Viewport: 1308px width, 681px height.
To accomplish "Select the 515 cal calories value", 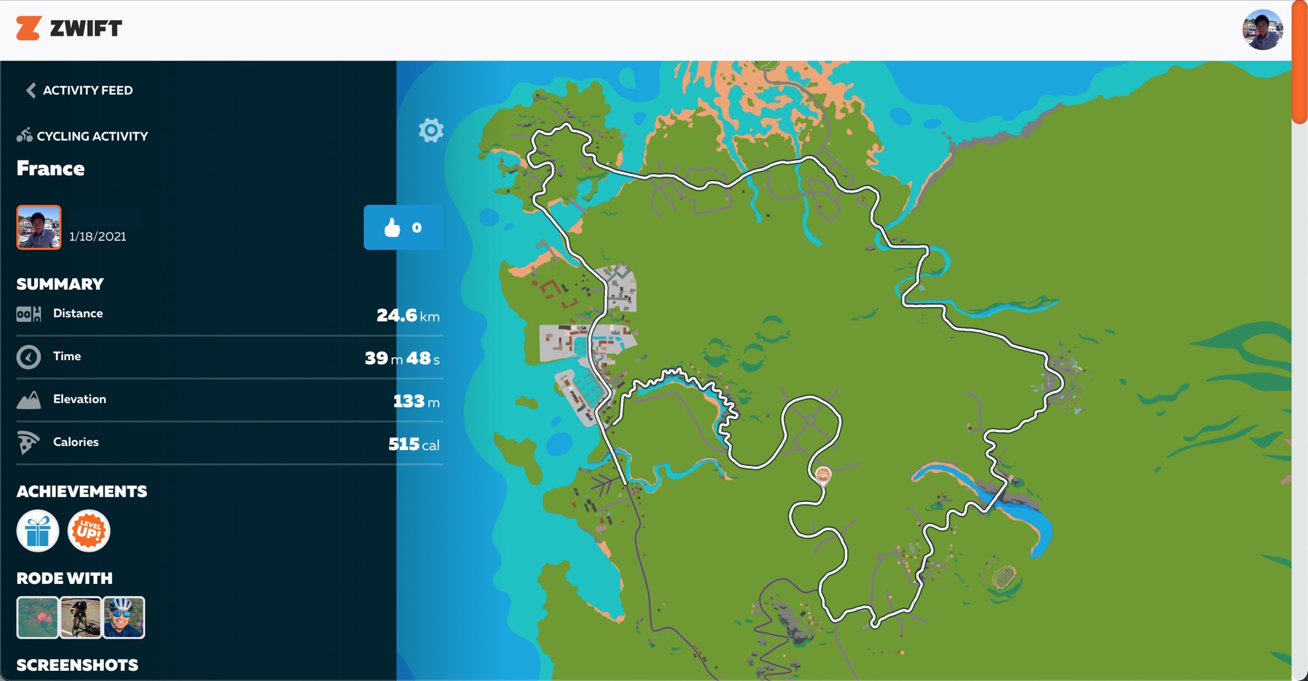I will click(x=414, y=444).
